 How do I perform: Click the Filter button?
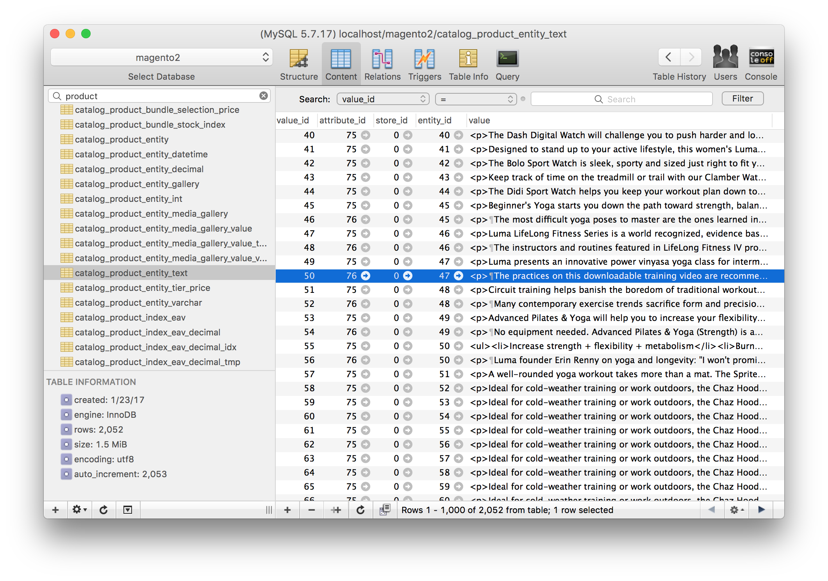742,99
